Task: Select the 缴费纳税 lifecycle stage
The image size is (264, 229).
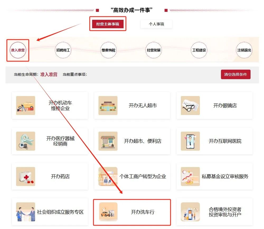Action: (x=109, y=50)
